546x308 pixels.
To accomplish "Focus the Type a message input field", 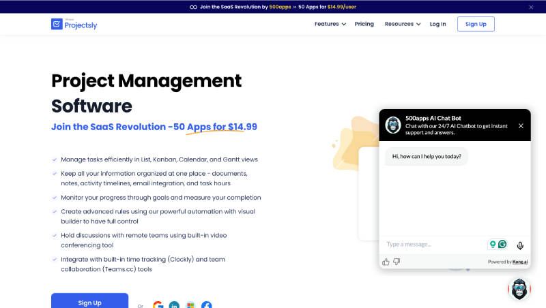I will 433,245.
